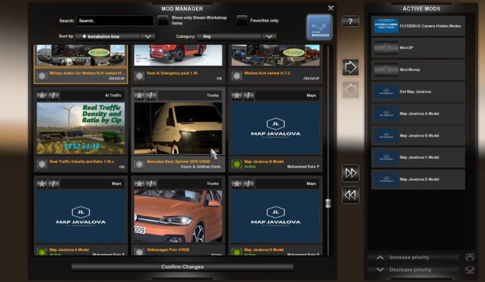This screenshot has height=282, width=485.
Task: Select Map Javalova A Model active mod
Action: [x=418, y=113]
